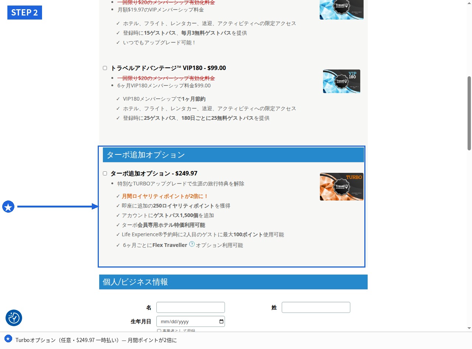Click the VIP180メンバーシップで1ヶ月節約 line
This screenshot has height=349, width=472.
click(x=164, y=99)
